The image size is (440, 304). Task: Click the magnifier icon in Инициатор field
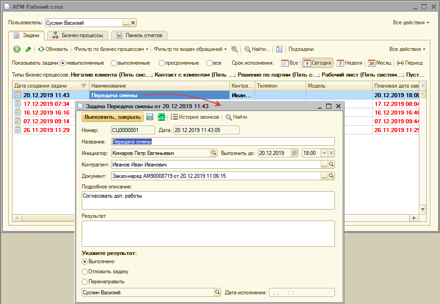pyautogui.click(x=213, y=153)
